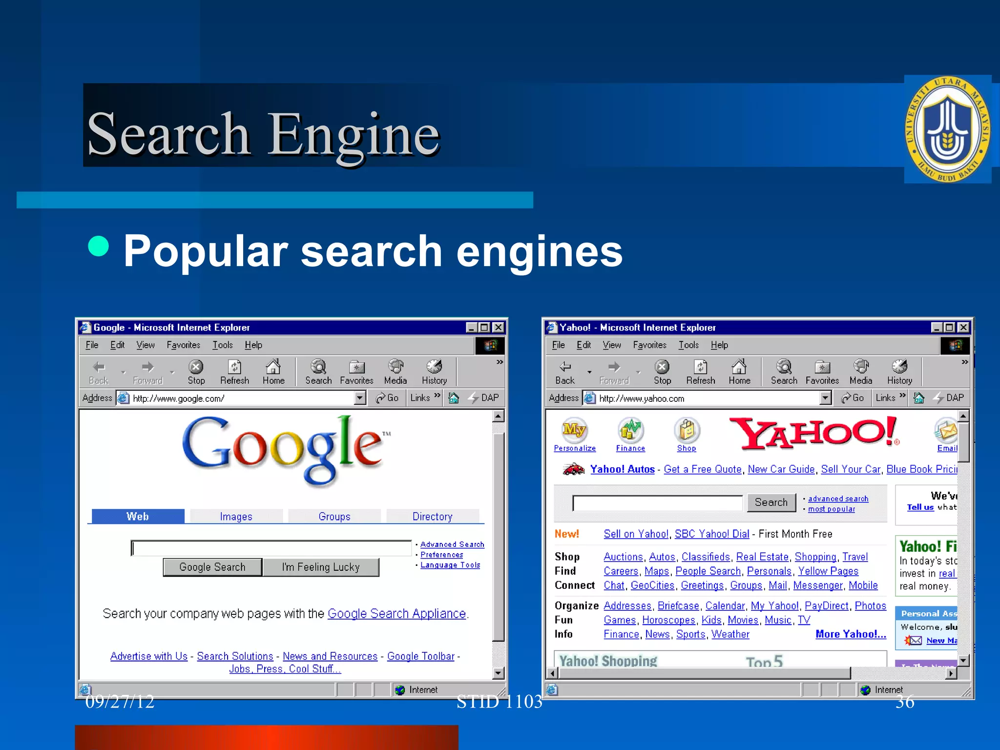Expand Links chevron in the Yahoo! window
The image size is (1000, 750).
(902, 395)
